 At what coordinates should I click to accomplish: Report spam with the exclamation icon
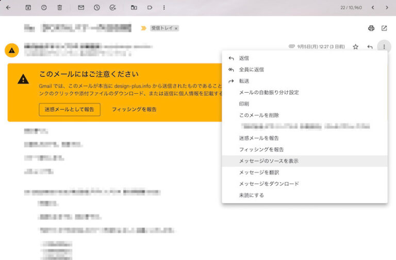[44, 8]
